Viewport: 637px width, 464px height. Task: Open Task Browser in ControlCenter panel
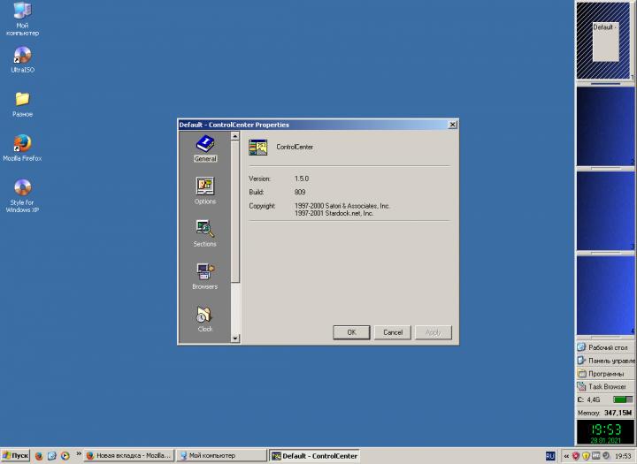click(606, 387)
